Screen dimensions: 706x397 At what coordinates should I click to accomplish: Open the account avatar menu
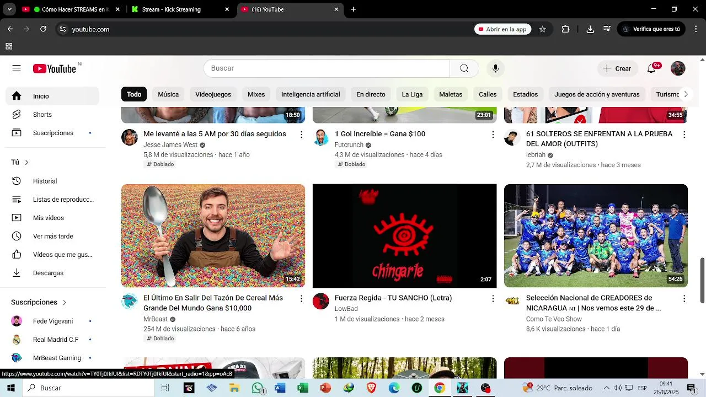coord(678,68)
